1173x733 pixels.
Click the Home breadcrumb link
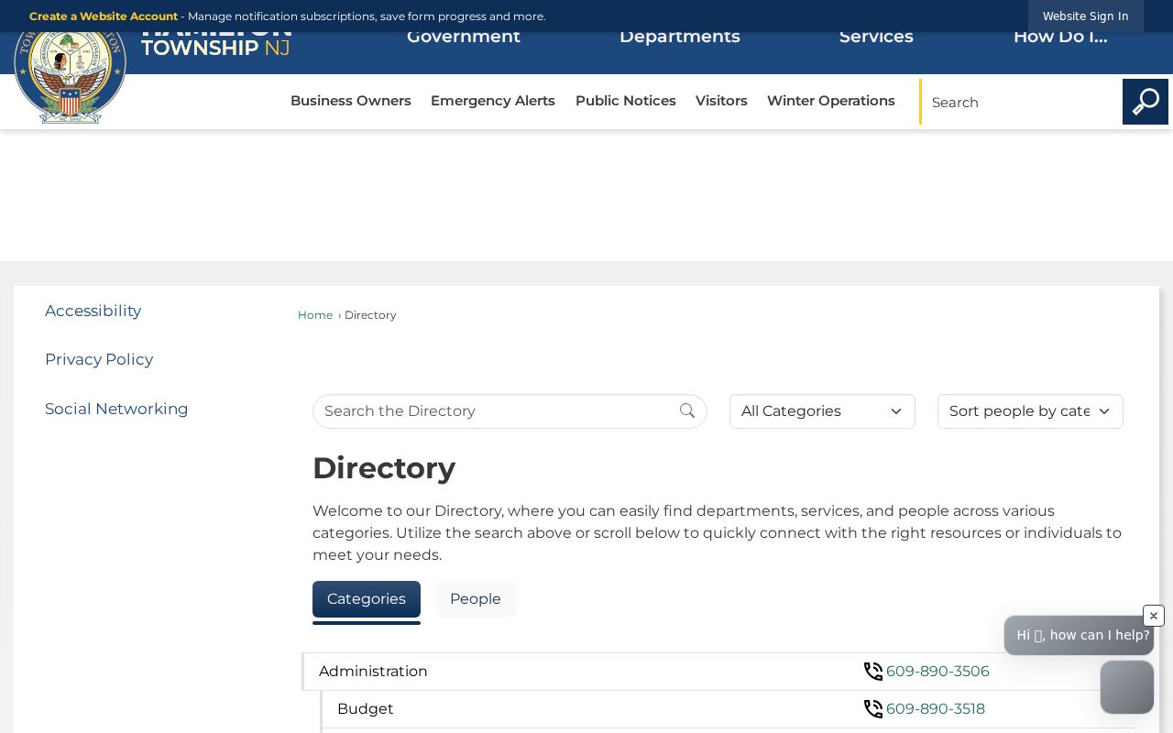pyautogui.click(x=315, y=315)
